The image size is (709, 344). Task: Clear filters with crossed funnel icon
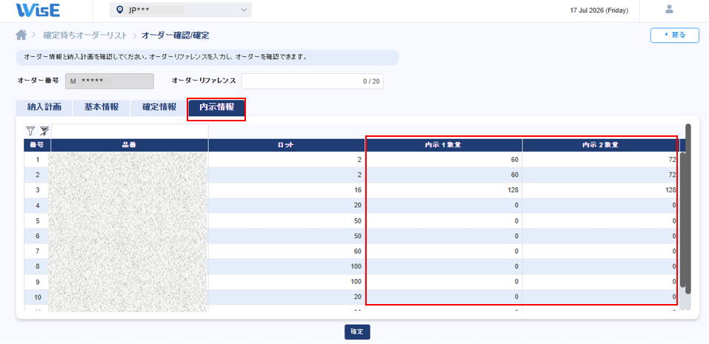[44, 131]
